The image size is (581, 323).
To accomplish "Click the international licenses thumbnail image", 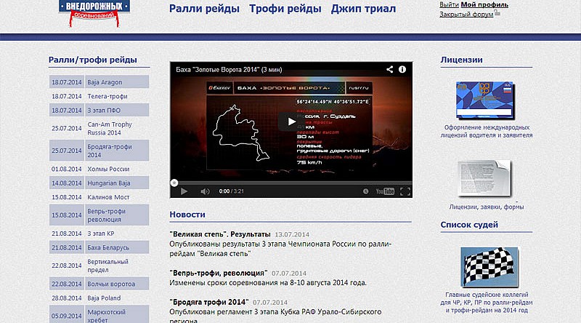I will pyautogui.click(x=484, y=100).
